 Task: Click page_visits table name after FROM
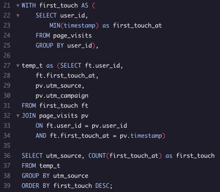[72, 35]
